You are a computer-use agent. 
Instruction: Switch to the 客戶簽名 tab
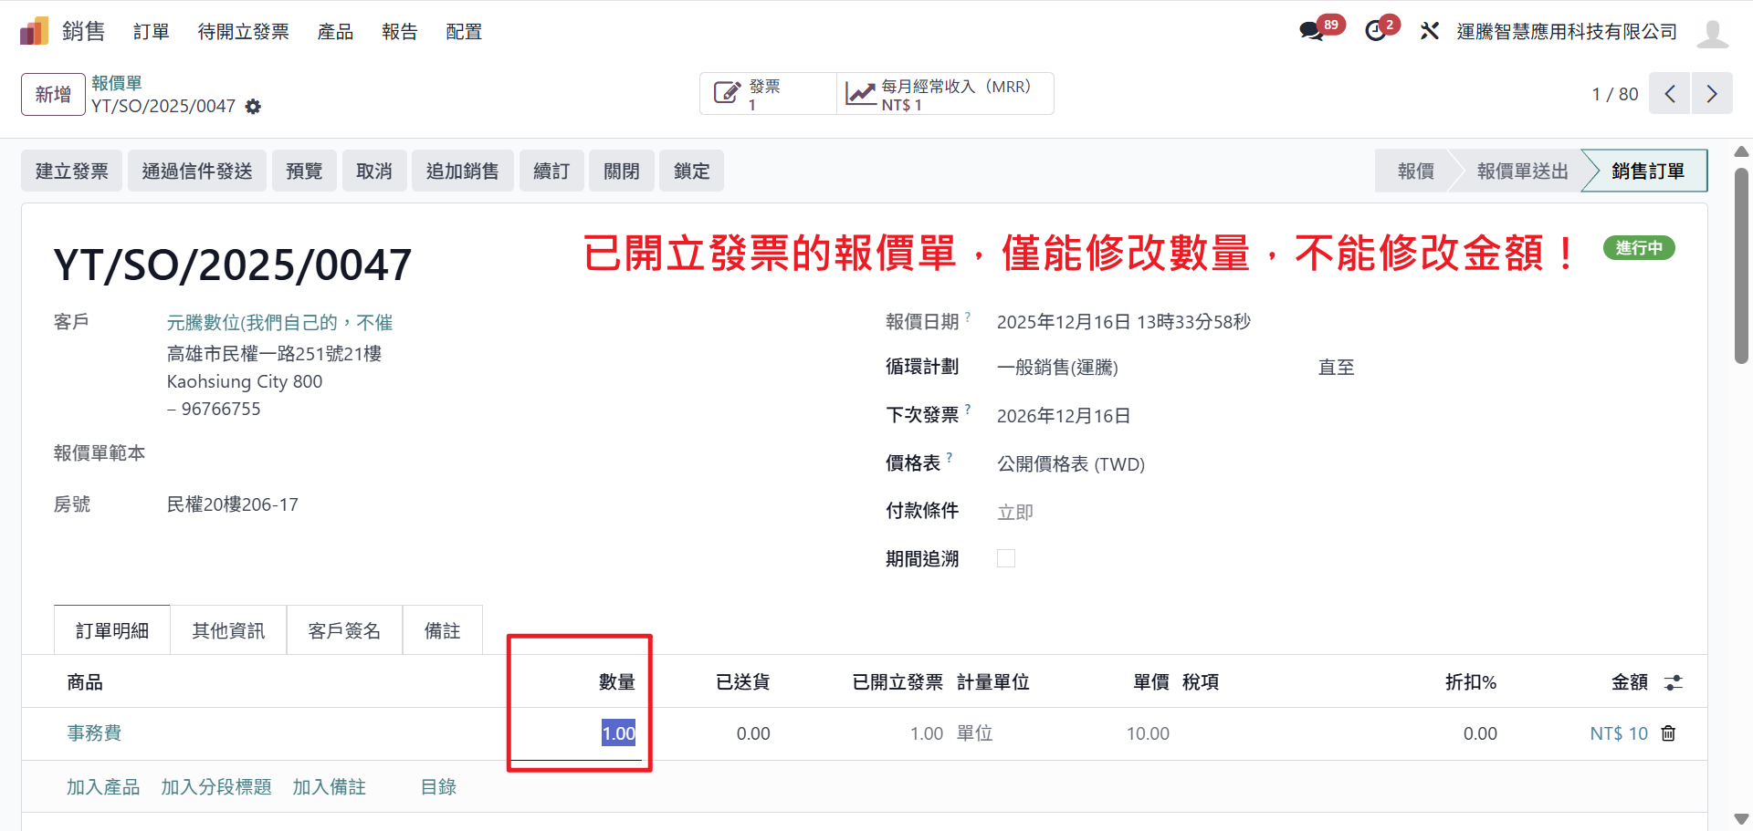[344, 630]
